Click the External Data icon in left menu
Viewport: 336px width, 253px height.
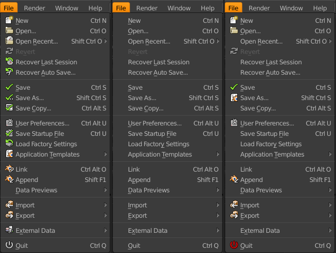click(x=9, y=230)
